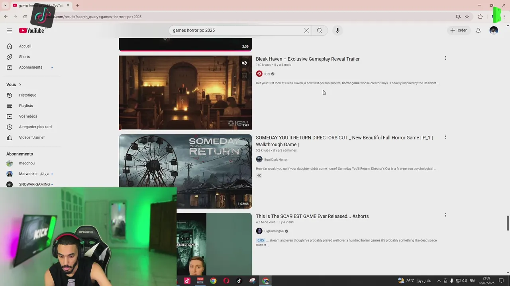Open SOMEDAY YOU II RETURN DIRECTORS CUT title
510x286 pixels.
point(344,141)
